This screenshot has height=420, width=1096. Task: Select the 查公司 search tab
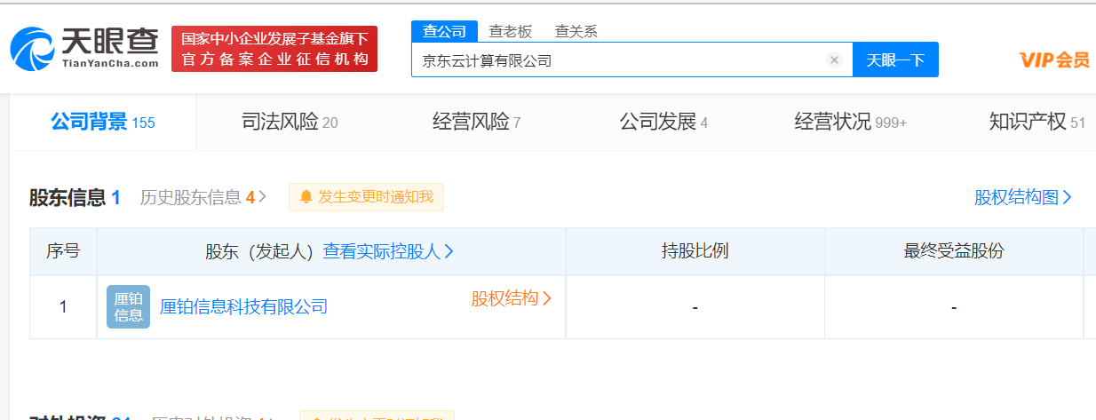tap(444, 31)
